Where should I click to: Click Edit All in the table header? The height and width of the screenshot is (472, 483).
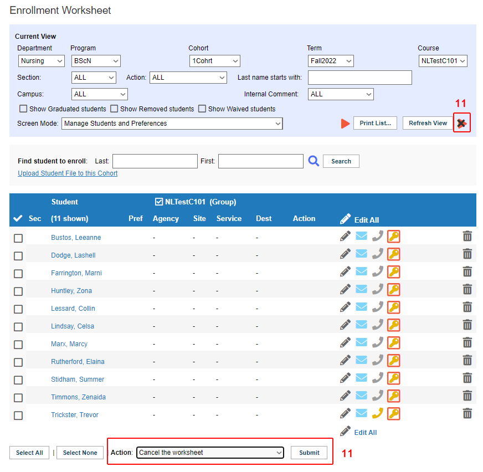[x=367, y=220]
